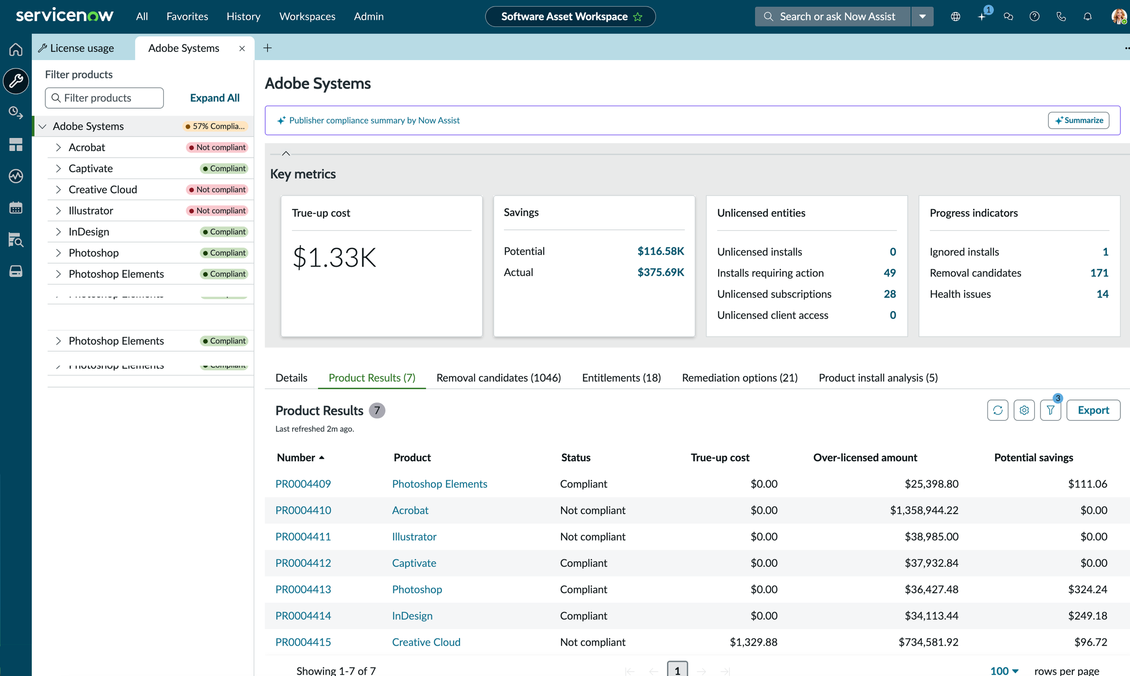Click the phone icon in header
1130x676 pixels.
pos(1061,16)
